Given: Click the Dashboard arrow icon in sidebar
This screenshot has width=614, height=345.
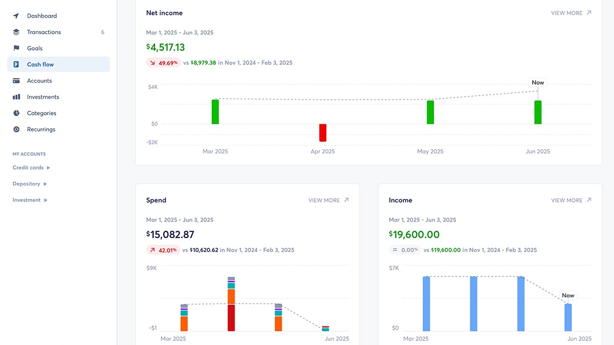Looking at the screenshot, I should tap(16, 16).
